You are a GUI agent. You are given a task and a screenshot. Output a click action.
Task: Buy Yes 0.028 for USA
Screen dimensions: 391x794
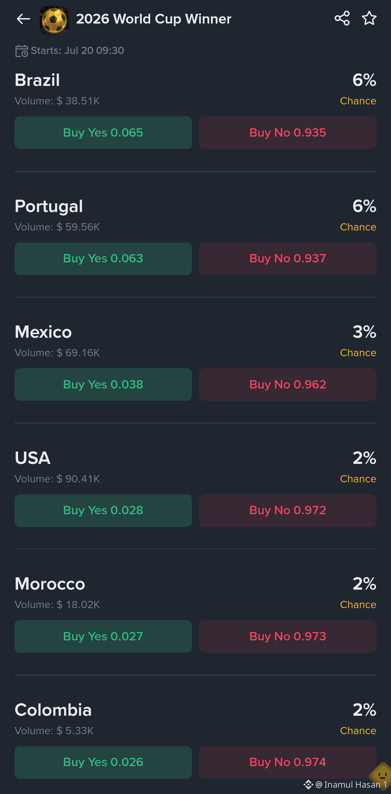click(x=103, y=511)
